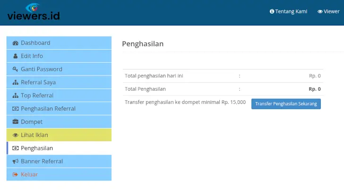Click the Penghasilan money icon in sidebar
344x190 pixels.
point(15,148)
